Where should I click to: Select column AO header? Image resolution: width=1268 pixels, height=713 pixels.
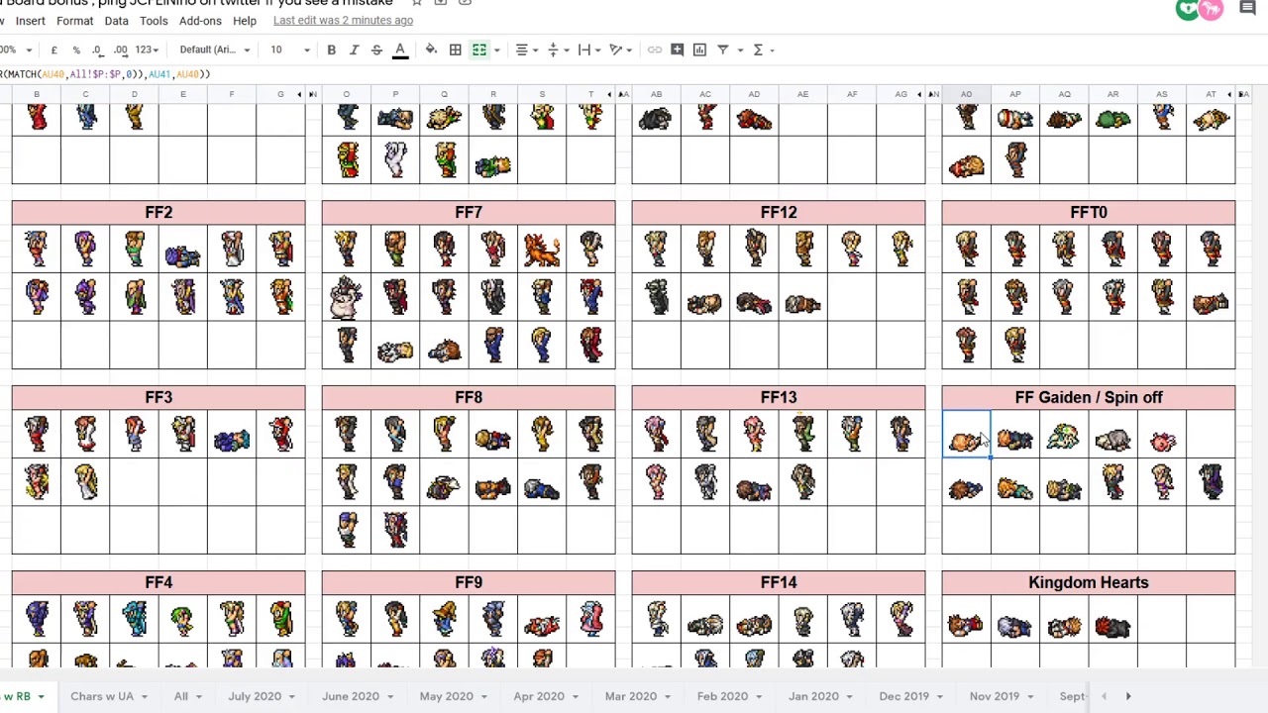click(966, 94)
